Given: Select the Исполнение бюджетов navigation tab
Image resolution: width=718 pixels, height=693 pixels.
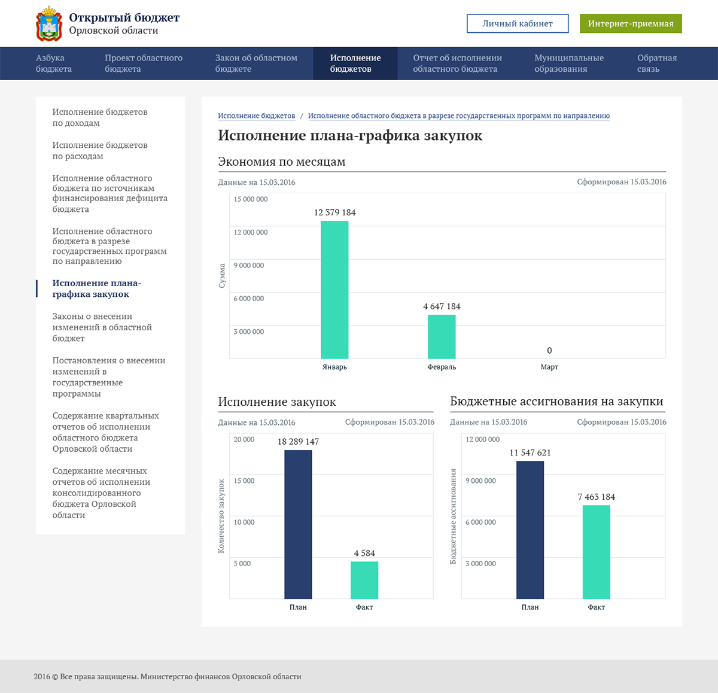Looking at the screenshot, I should click(x=355, y=63).
